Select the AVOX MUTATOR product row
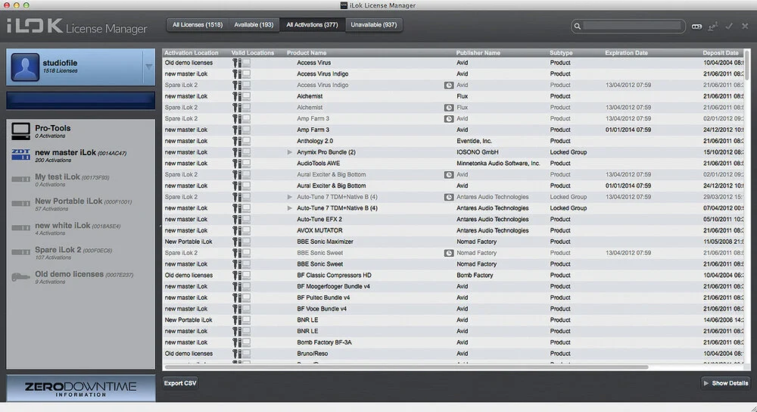 [x=453, y=230]
